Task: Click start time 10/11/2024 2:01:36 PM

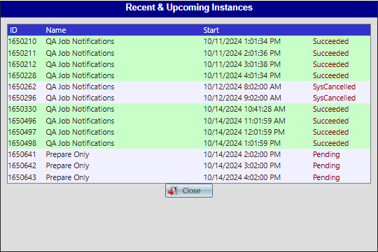Action: click(x=242, y=53)
